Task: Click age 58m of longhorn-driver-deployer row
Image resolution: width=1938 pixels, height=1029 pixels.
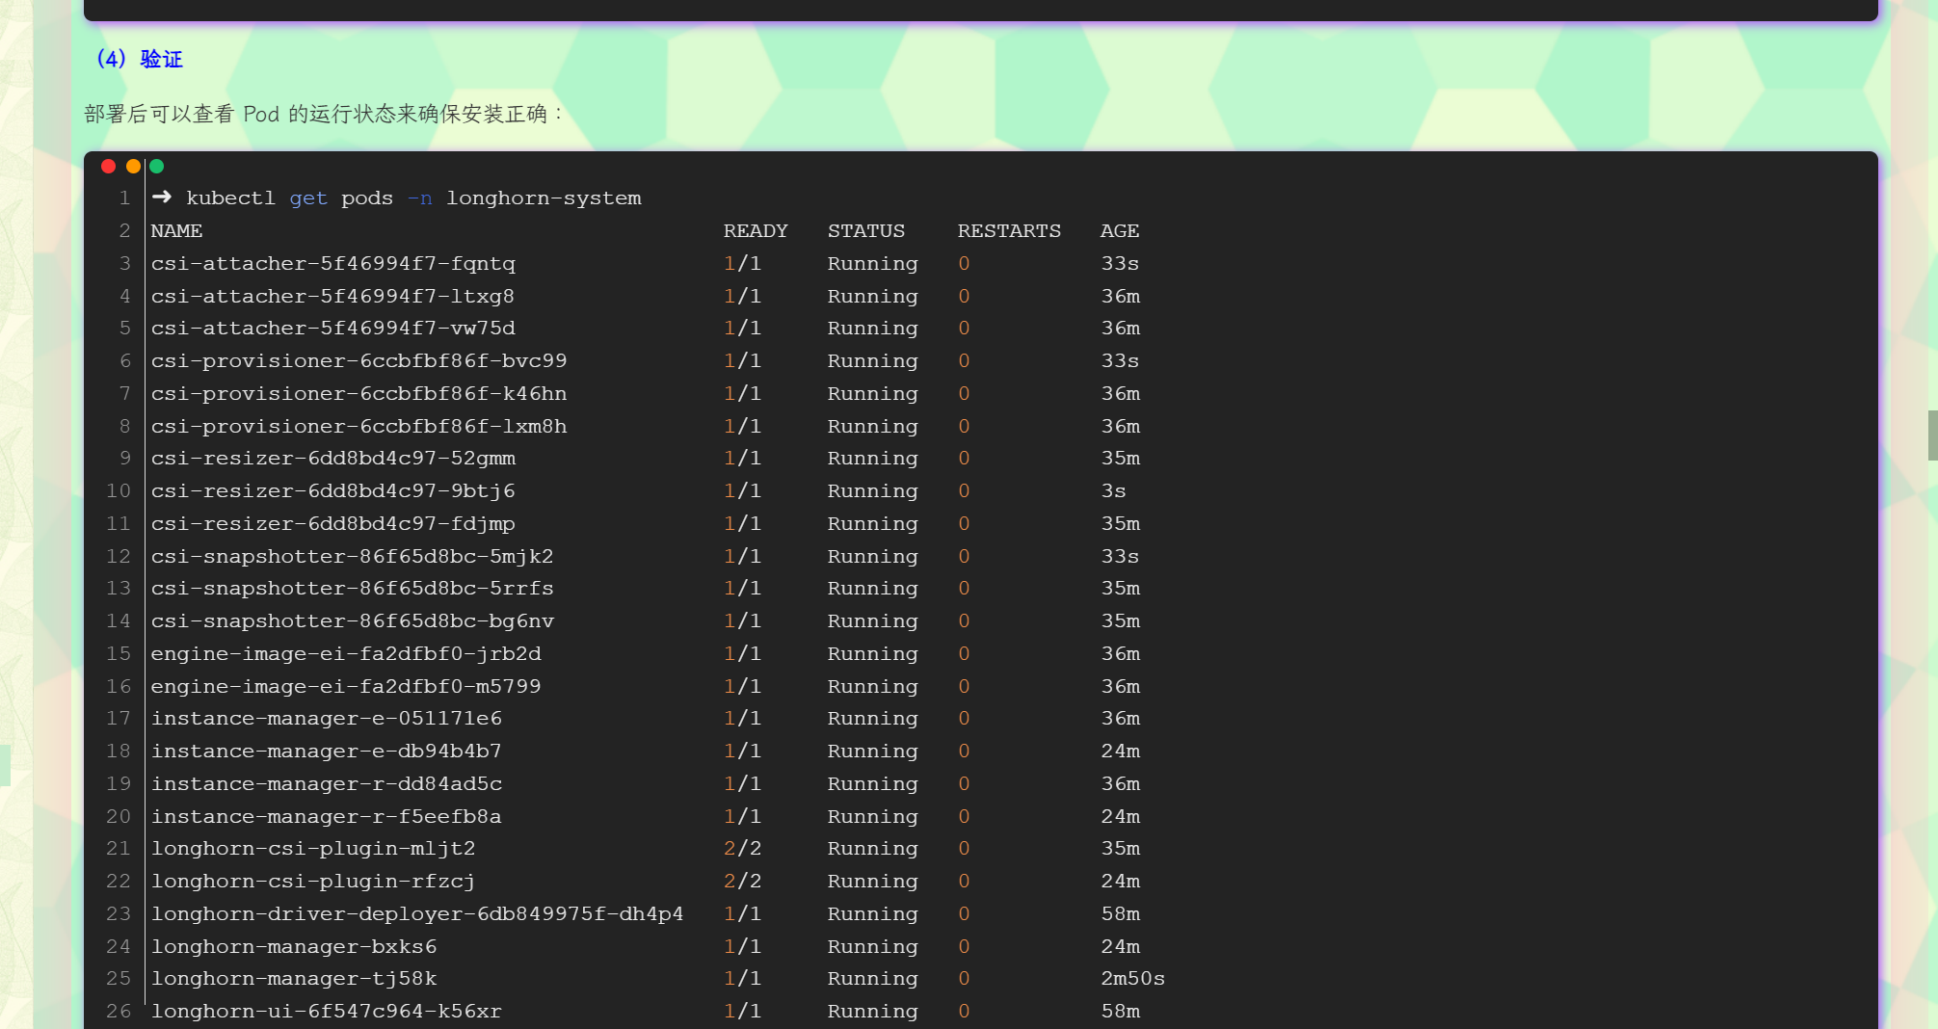Action: 1120,914
